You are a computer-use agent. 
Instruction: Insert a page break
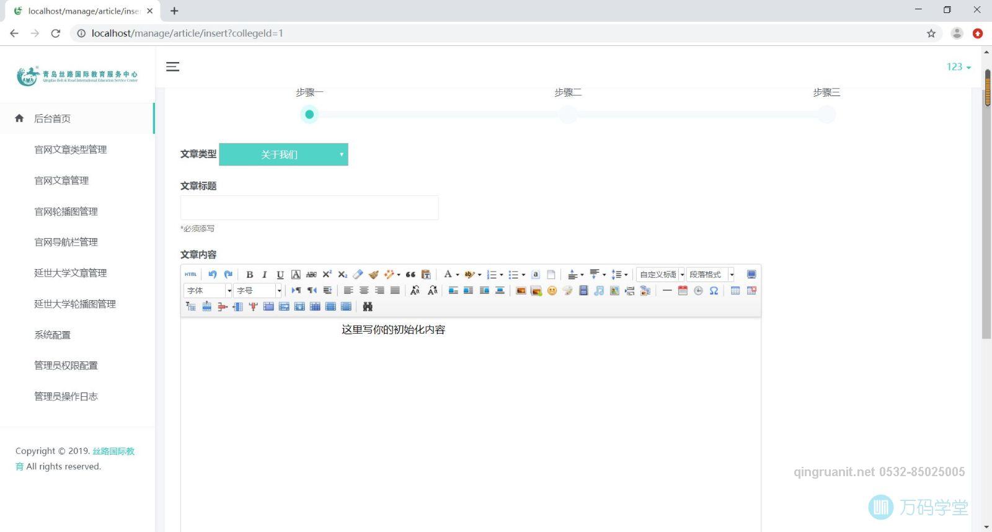pos(630,290)
